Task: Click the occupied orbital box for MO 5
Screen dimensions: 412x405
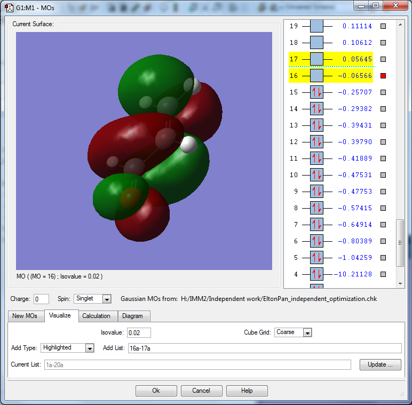Action: pyautogui.click(x=316, y=258)
